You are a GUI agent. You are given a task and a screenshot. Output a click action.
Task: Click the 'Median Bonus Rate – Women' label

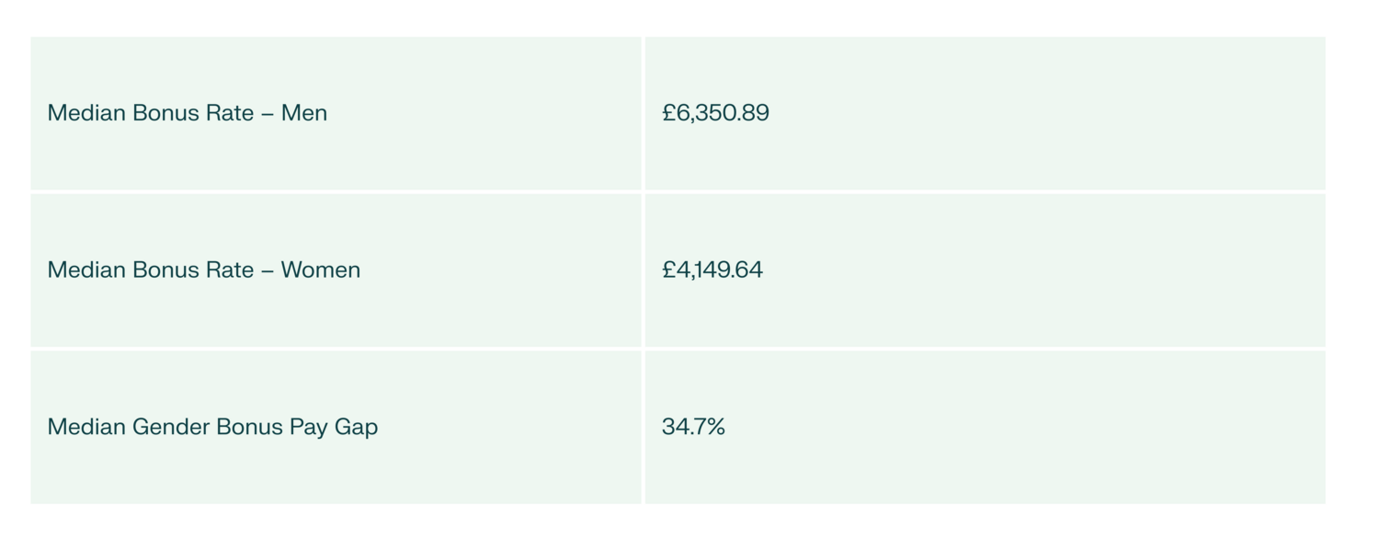click(203, 270)
